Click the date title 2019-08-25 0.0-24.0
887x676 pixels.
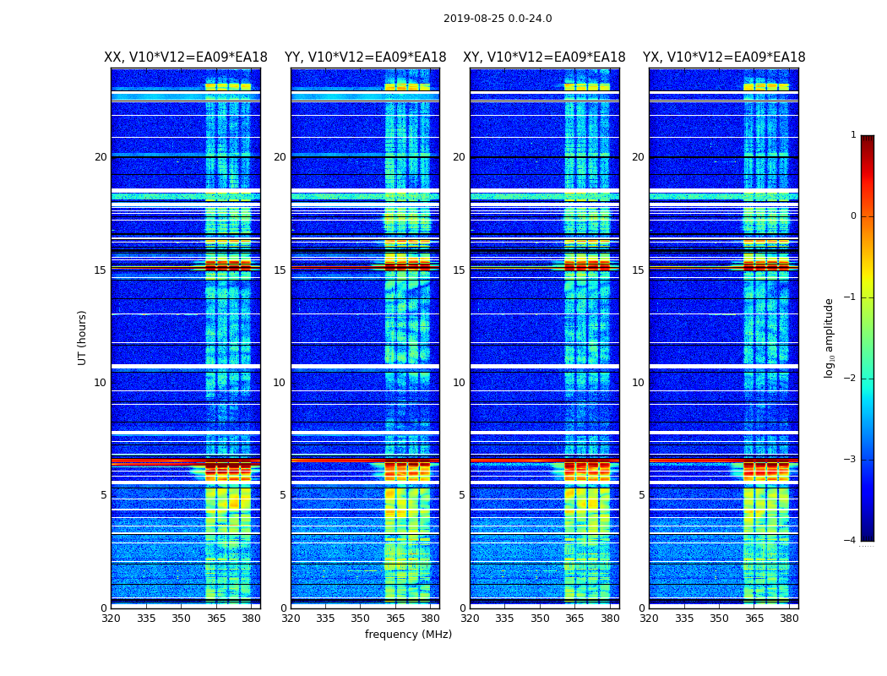click(x=497, y=19)
